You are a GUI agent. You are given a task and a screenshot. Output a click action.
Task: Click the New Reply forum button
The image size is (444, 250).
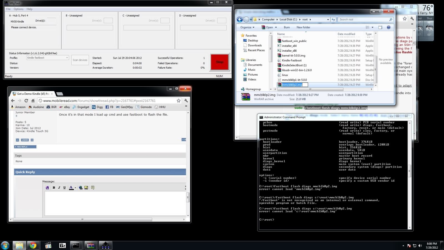25,147
